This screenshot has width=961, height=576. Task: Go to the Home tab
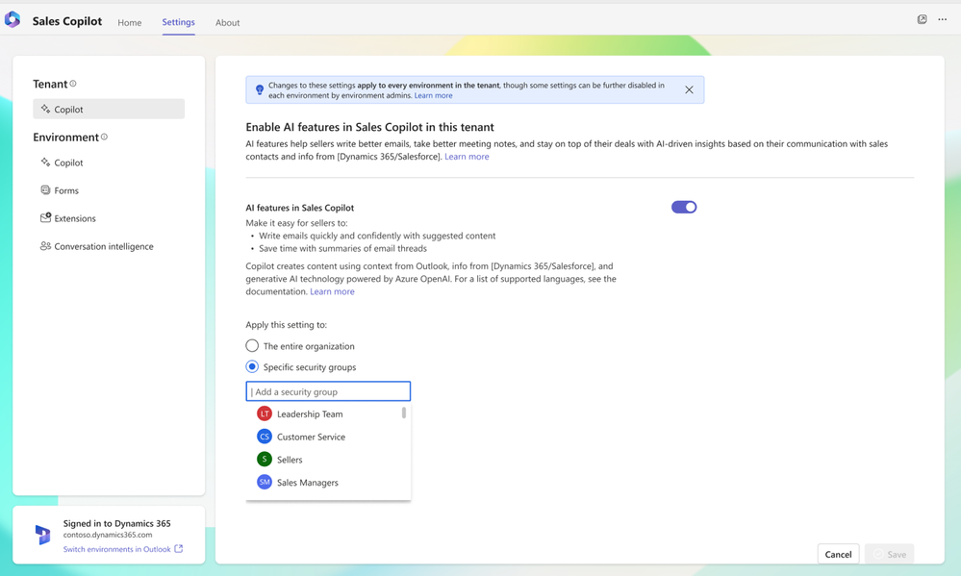[x=129, y=23]
